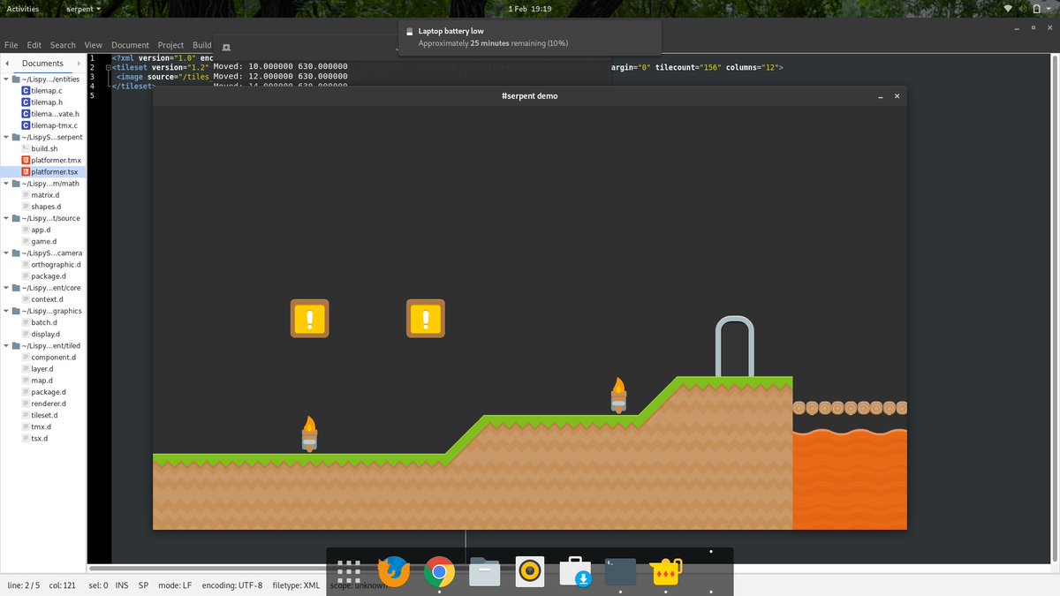Image resolution: width=1060 pixels, height=596 pixels.
Task: Open the Geany teapot icon in the dock
Action: tap(666, 572)
